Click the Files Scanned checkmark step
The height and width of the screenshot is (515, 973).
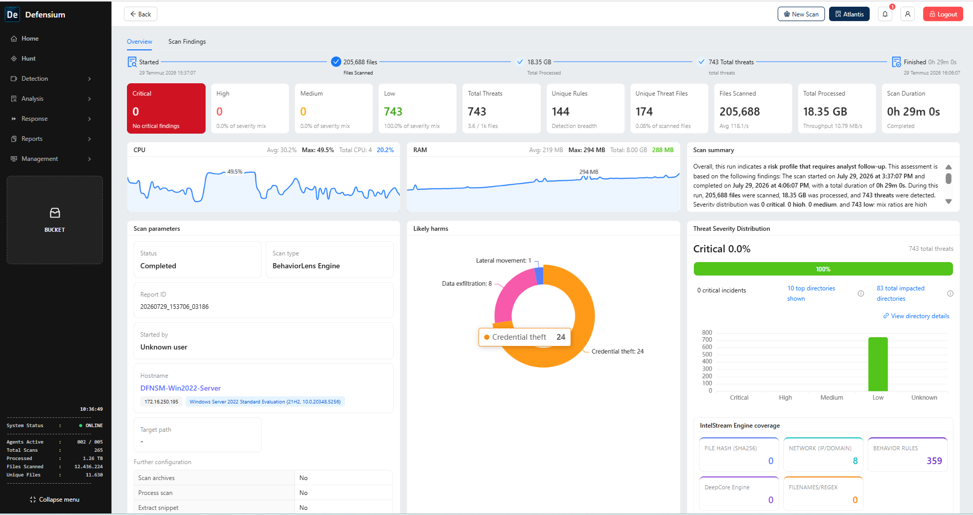336,62
